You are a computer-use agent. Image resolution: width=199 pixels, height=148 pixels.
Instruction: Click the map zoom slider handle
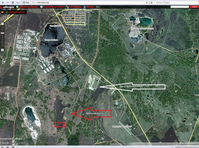[x=2, y=33]
